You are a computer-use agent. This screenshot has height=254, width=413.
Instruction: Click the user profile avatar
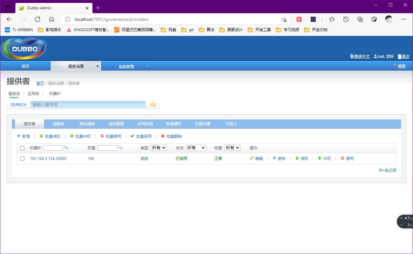[x=389, y=19]
